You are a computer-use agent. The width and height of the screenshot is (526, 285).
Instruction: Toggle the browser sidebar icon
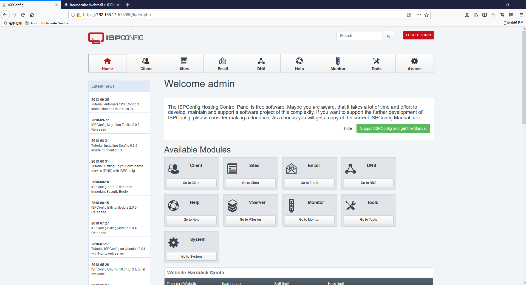coord(485,15)
